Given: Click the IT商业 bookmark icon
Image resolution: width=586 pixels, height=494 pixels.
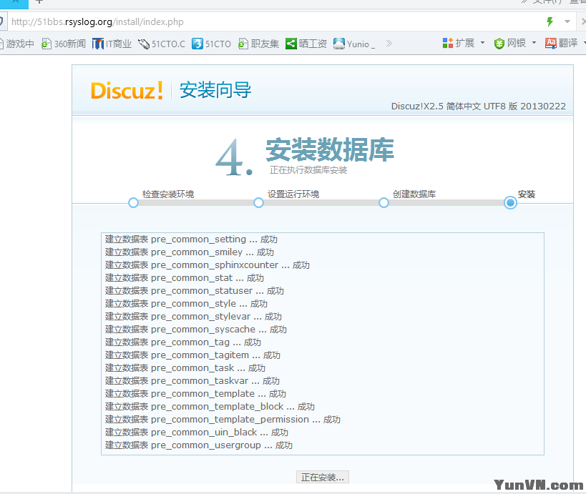Looking at the screenshot, I should click(x=98, y=44).
